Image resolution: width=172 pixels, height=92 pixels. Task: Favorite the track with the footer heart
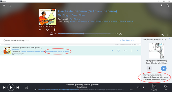[x=138, y=87]
